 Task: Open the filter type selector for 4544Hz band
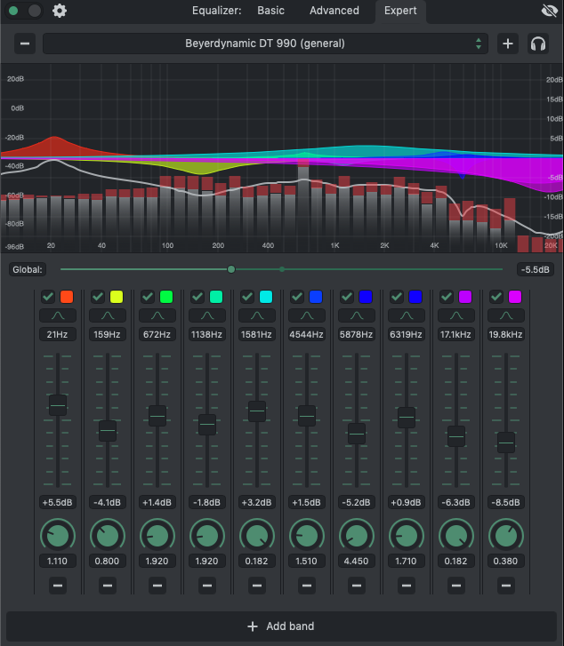[x=307, y=315]
